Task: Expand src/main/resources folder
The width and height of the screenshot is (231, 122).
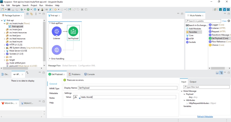Action: (x=4, y=33)
